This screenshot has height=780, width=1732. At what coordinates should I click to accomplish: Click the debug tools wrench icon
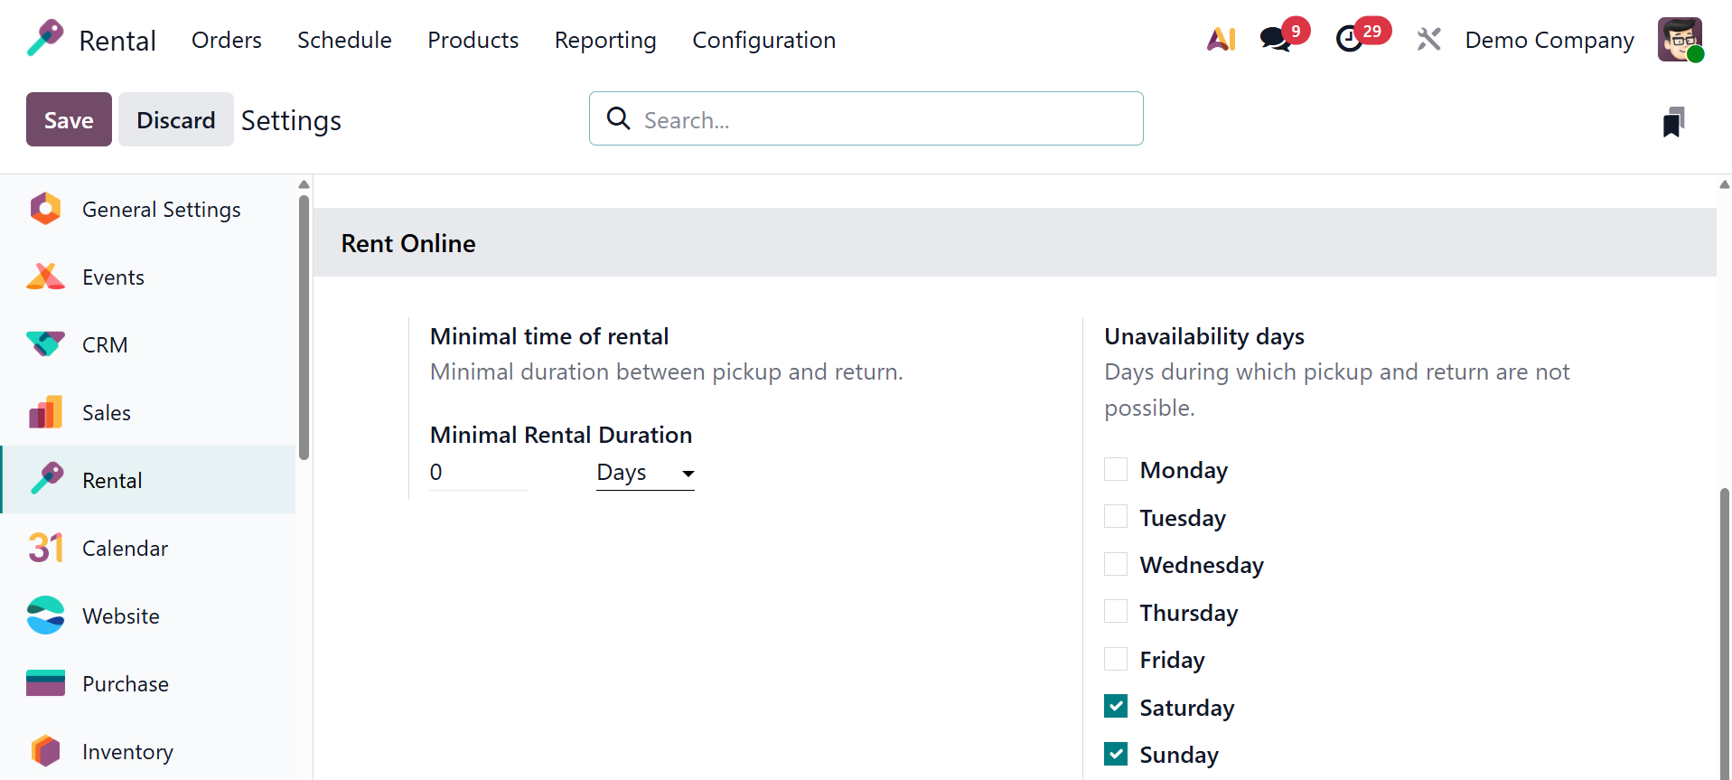1428,40
